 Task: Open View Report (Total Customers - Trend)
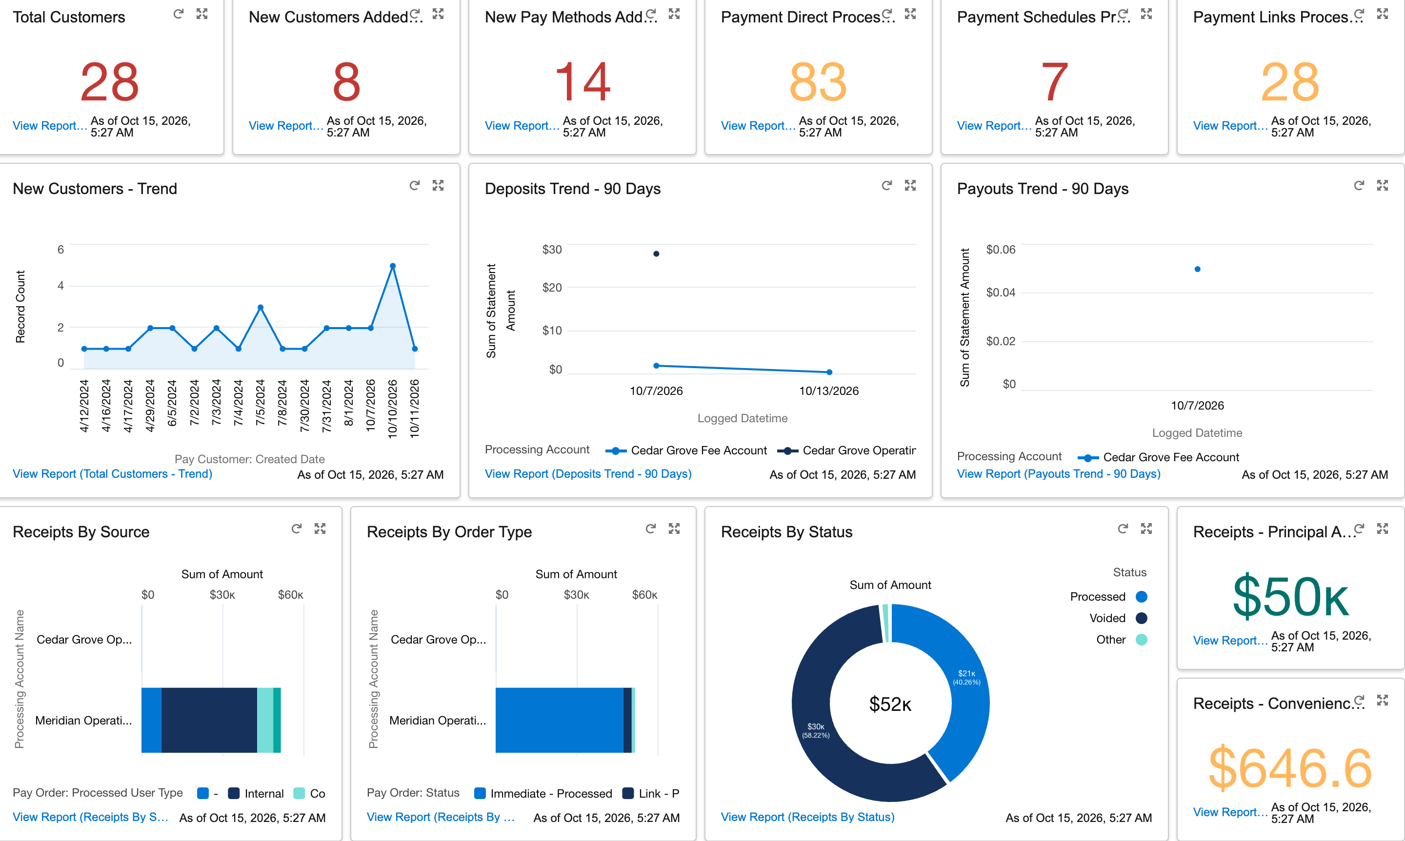tap(112, 474)
